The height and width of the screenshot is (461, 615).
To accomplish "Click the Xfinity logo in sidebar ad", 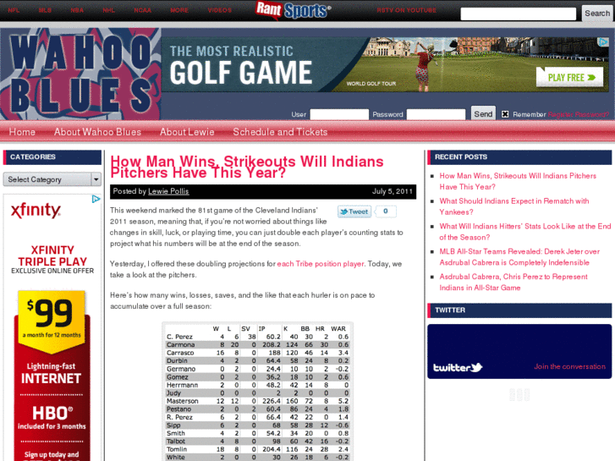I will point(36,211).
